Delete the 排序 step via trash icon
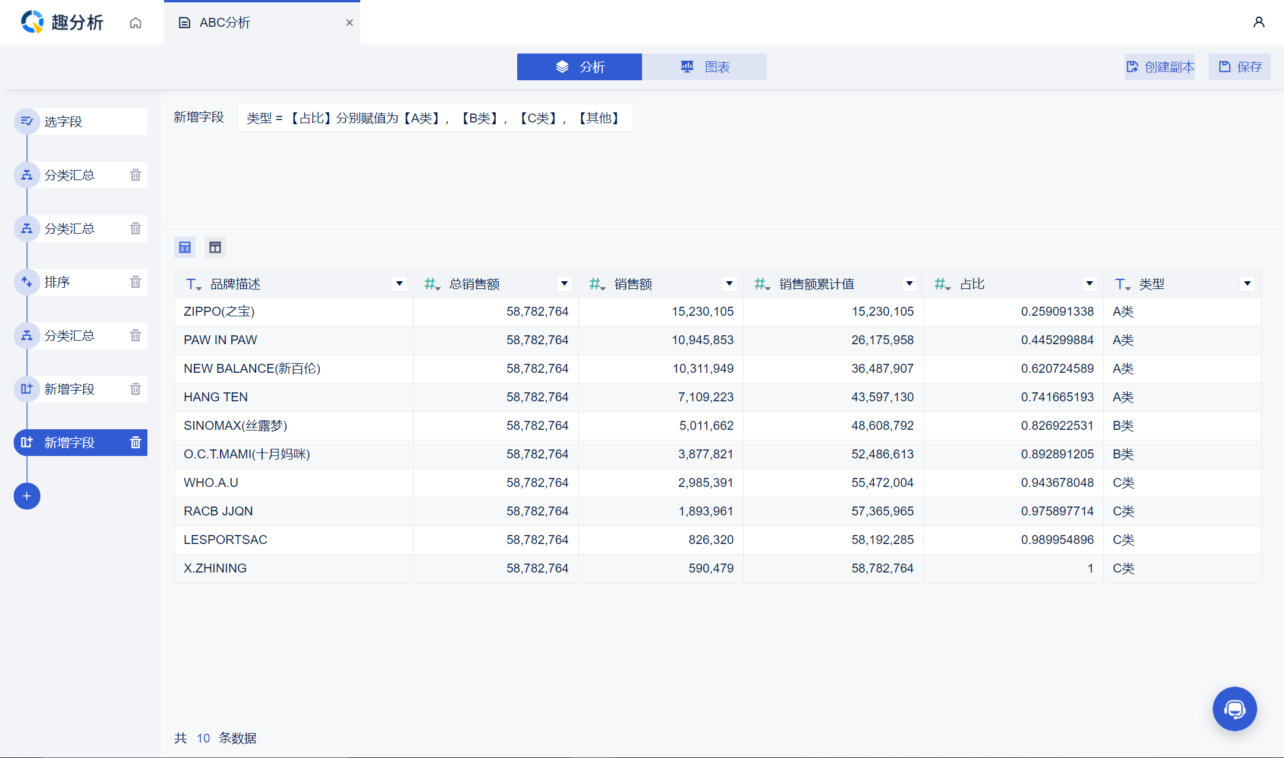Screen dimensions: 1284x758 pyautogui.click(x=136, y=282)
